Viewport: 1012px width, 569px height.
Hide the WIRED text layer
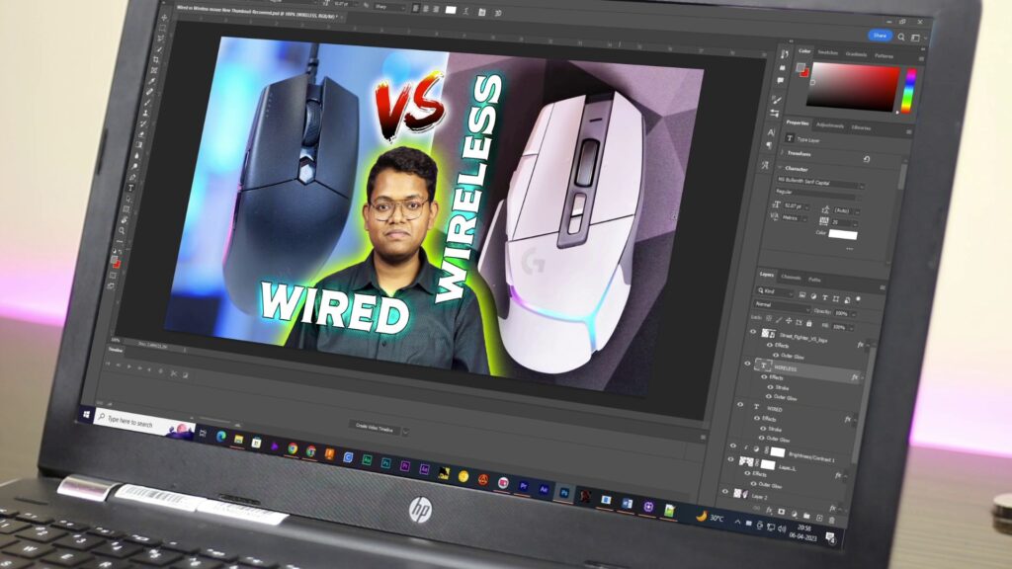coord(740,404)
